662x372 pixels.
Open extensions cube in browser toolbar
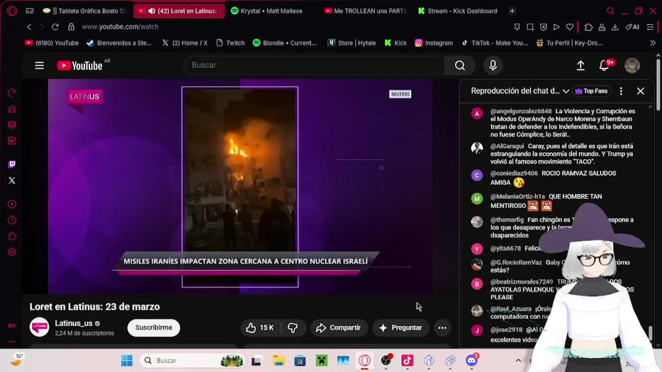(x=589, y=27)
